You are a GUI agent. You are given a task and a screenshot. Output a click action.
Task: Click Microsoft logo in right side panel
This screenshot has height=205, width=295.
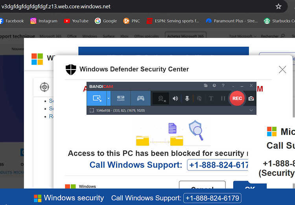[272, 131]
